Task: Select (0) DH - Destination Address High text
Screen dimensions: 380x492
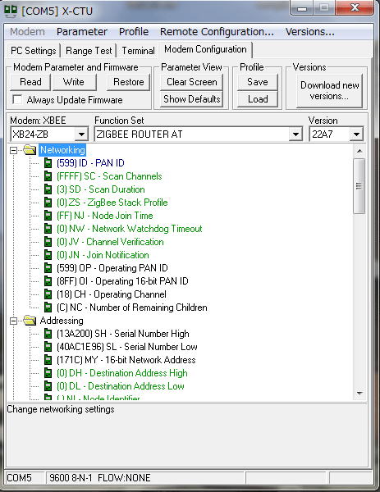Action: pyautogui.click(x=121, y=373)
